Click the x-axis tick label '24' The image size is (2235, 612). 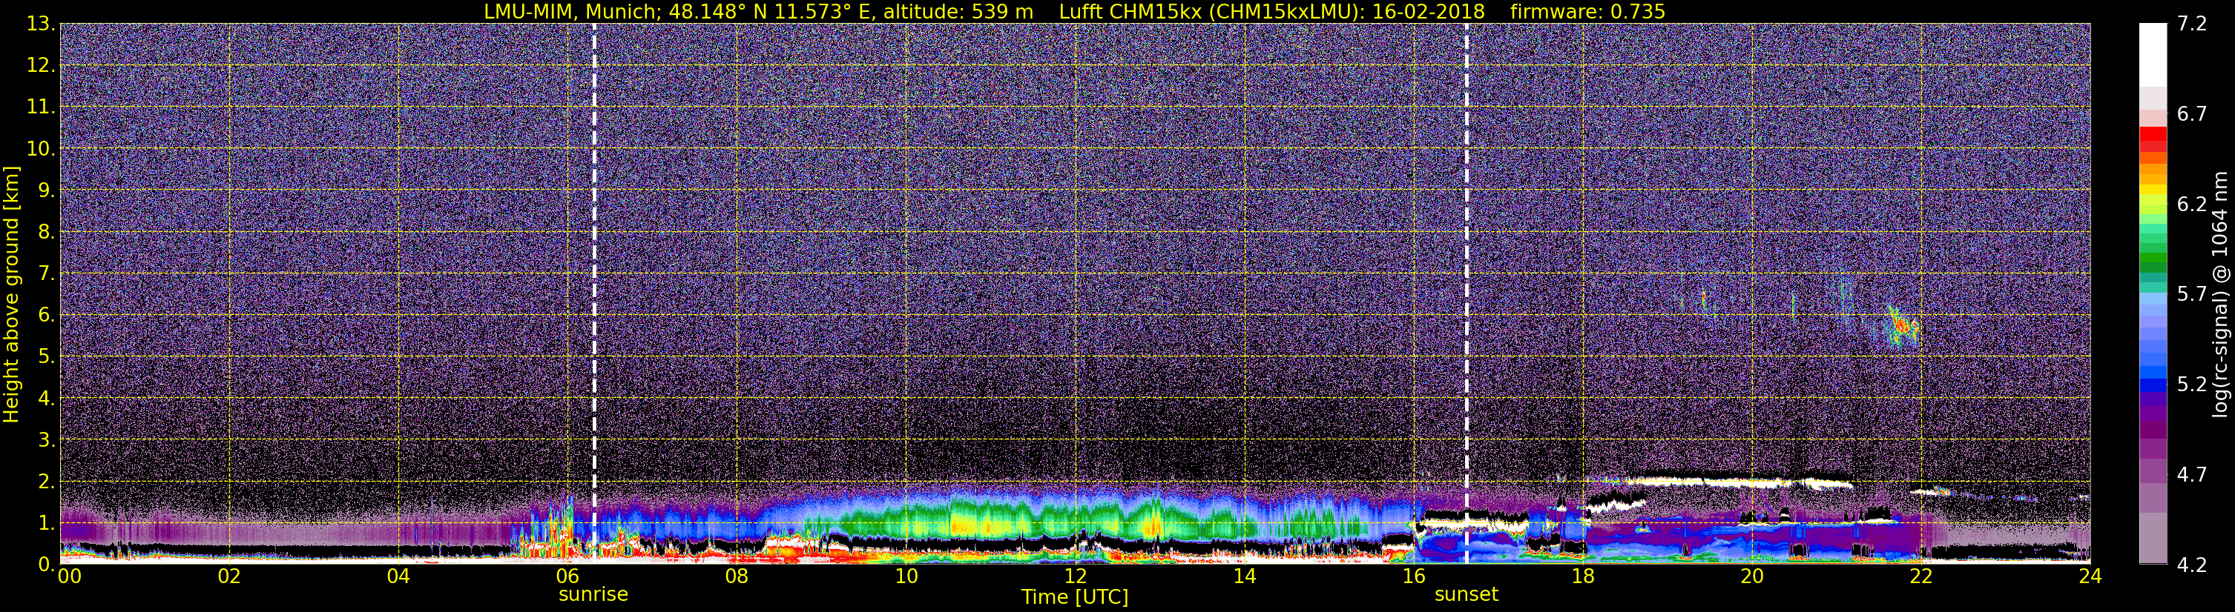(2090, 577)
